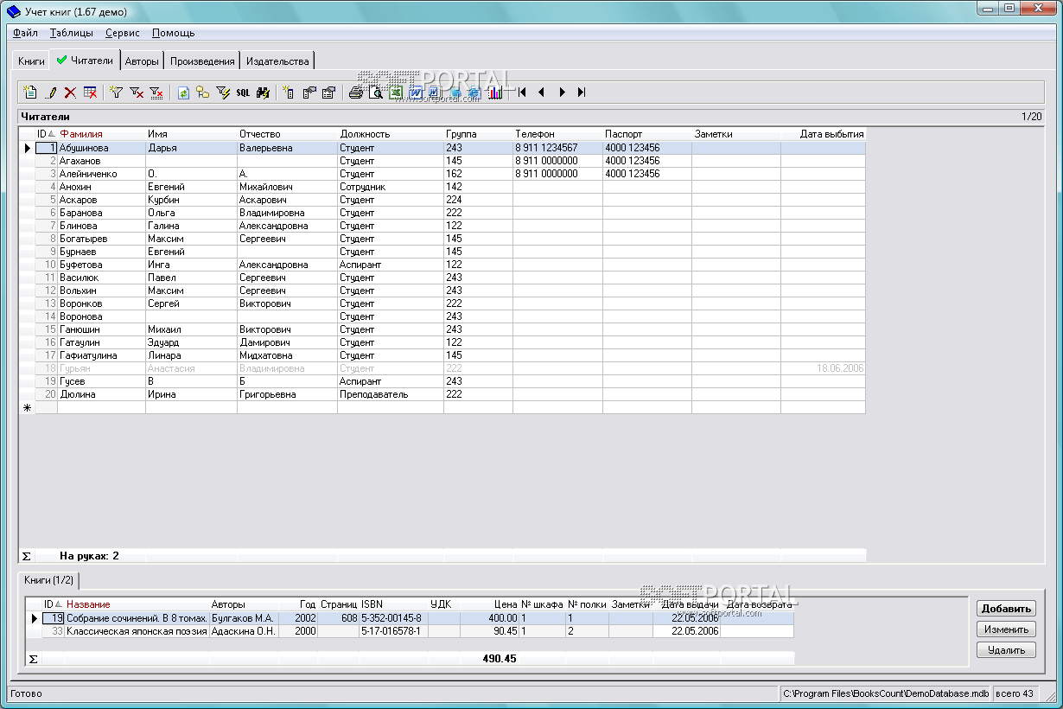Click the printer icon in toolbar

click(x=355, y=93)
